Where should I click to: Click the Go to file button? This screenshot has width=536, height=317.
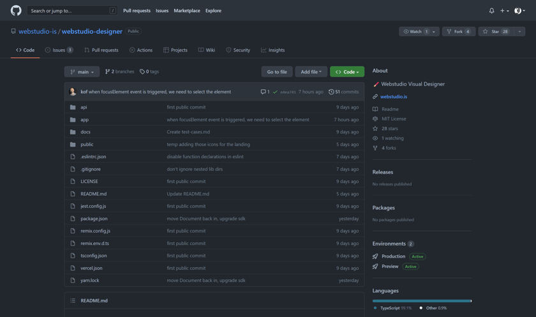(x=277, y=71)
